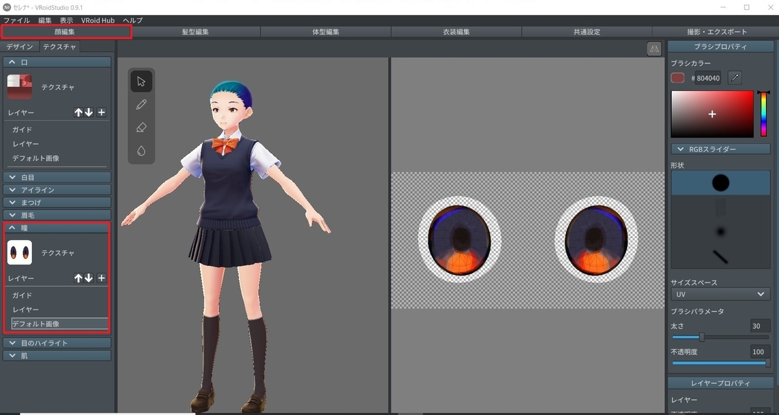The image size is (779, 415).
Task: Activate the selection arrow tool
Action: (x=141, y=80)
